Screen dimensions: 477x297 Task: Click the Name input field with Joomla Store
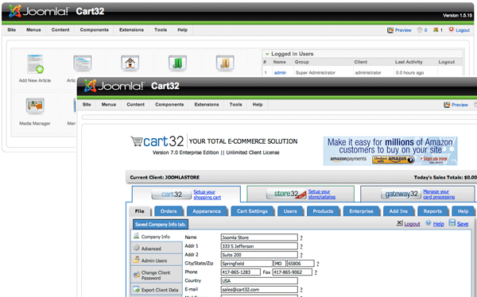point(259,237)
